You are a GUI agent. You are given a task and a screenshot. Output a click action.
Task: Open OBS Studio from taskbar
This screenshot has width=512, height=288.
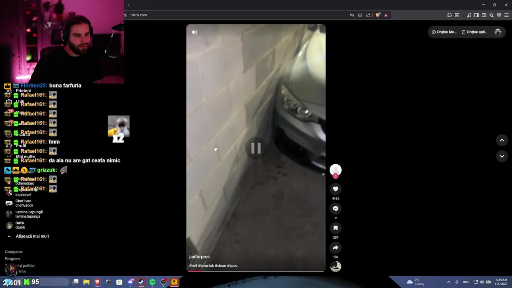coord(163,282)
